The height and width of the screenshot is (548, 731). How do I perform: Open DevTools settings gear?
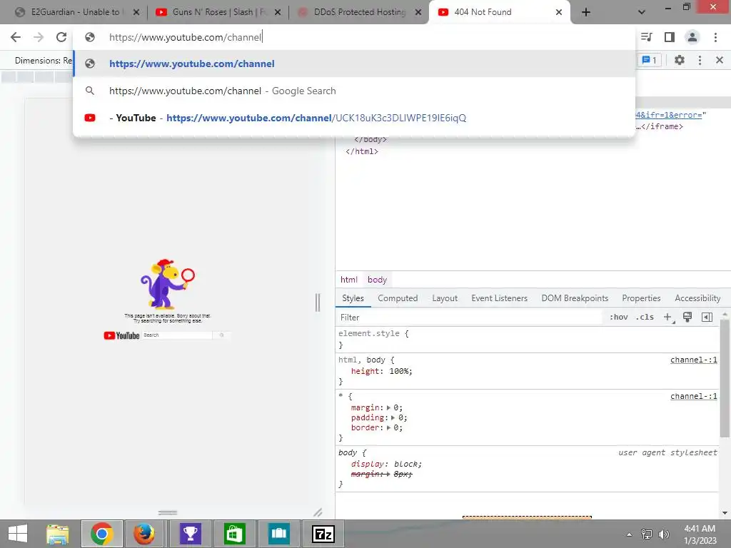click(680, 60)
